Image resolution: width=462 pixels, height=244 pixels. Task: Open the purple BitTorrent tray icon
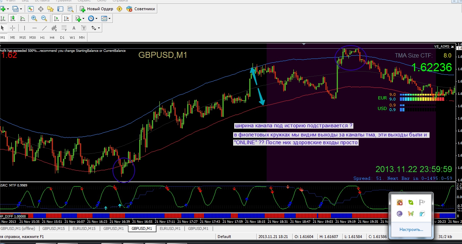(400, 214)
